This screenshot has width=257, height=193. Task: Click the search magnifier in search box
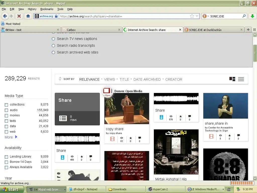[244, 16]
